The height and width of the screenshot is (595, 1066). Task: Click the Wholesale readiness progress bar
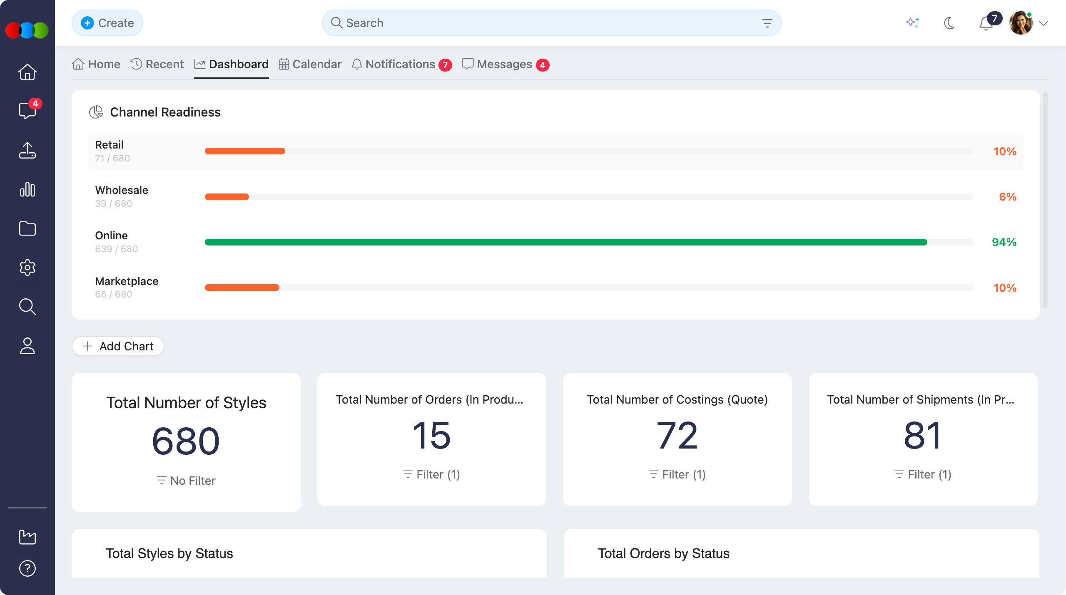[x=589, y=197]
